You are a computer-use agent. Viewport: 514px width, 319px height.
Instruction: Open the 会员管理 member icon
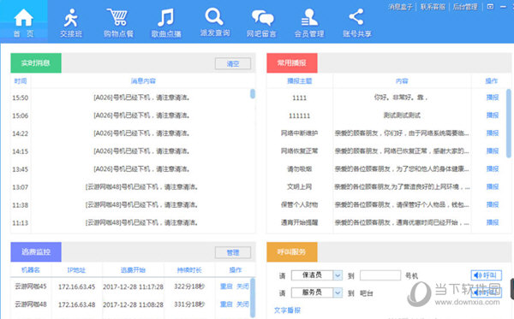point(309,18)
